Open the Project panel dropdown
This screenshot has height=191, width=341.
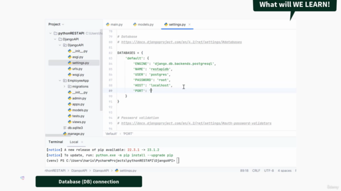point(56,24)
